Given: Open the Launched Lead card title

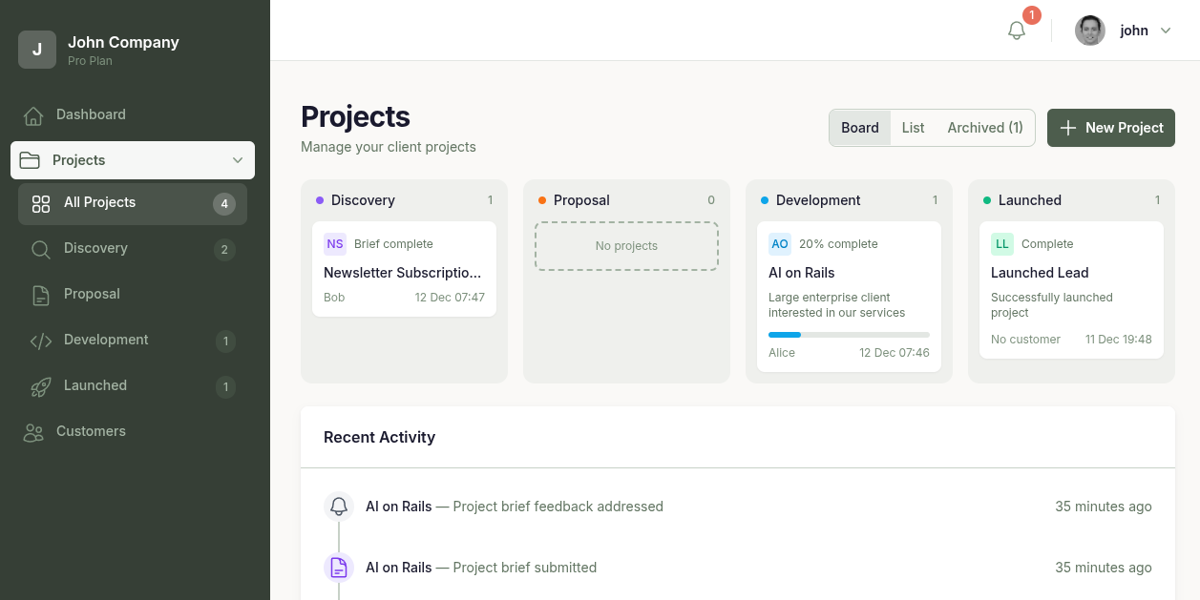Looking at the screenshot, I should [x=1040, y=273].
